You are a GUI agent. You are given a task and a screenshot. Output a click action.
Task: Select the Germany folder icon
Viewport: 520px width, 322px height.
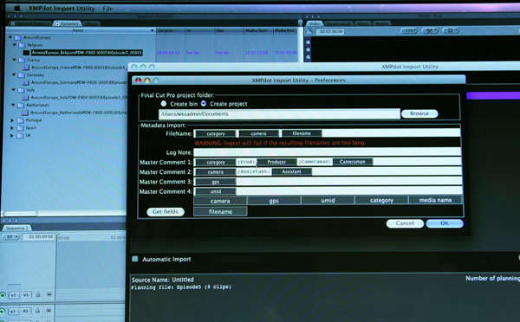[22, 75]
